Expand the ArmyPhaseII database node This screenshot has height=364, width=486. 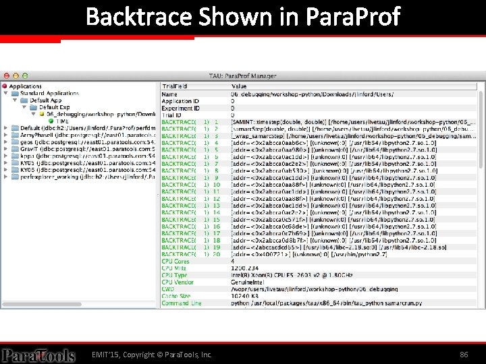pos(5,135)
